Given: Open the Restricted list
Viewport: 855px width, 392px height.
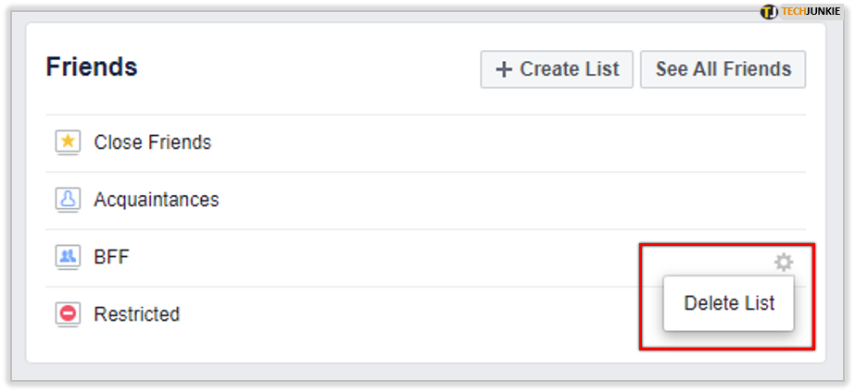Looking at the screenshot, I should coord(137,314).
